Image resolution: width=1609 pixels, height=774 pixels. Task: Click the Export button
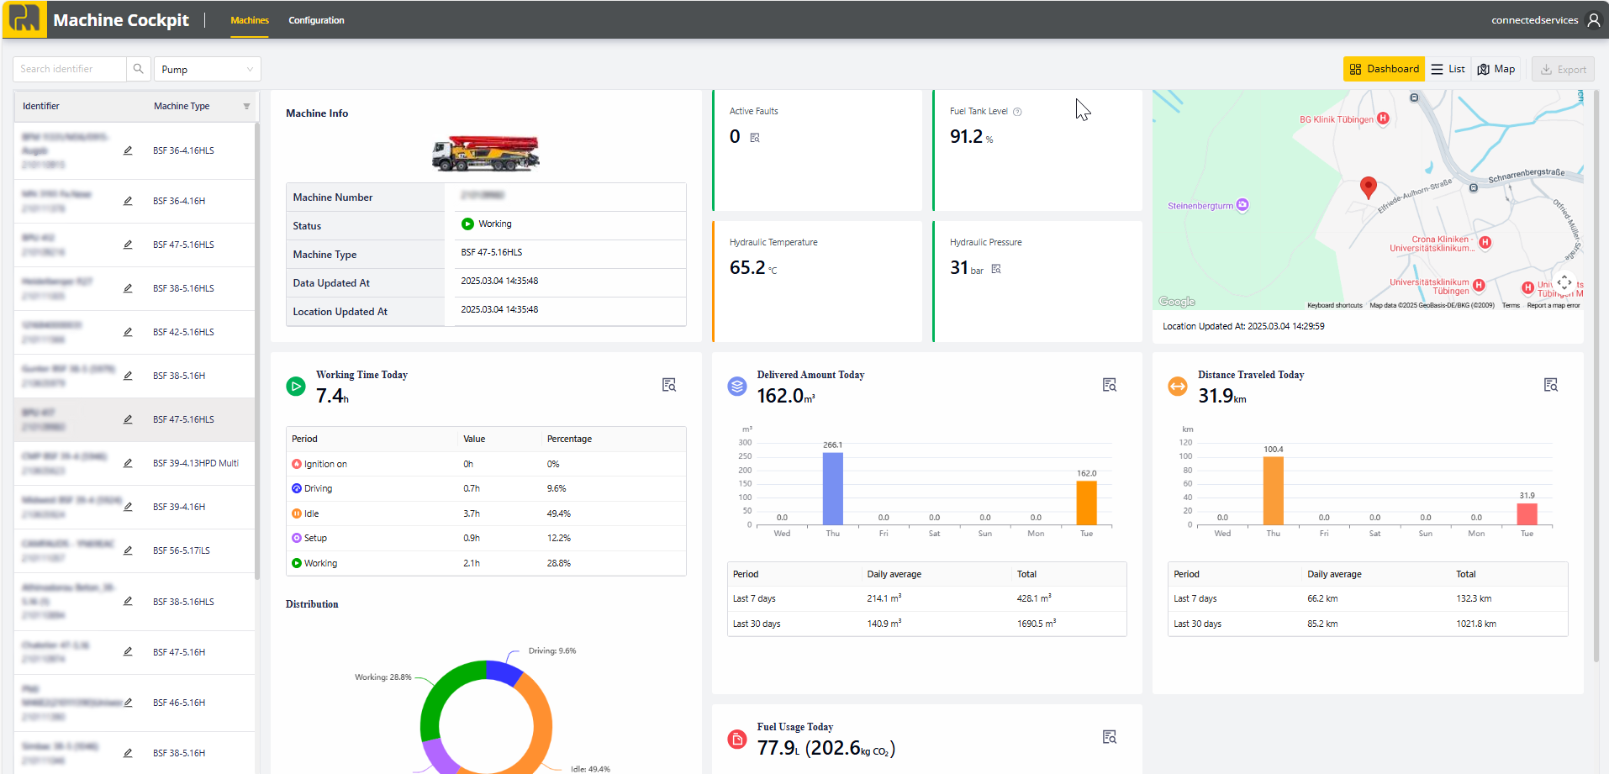[1563, 70]
